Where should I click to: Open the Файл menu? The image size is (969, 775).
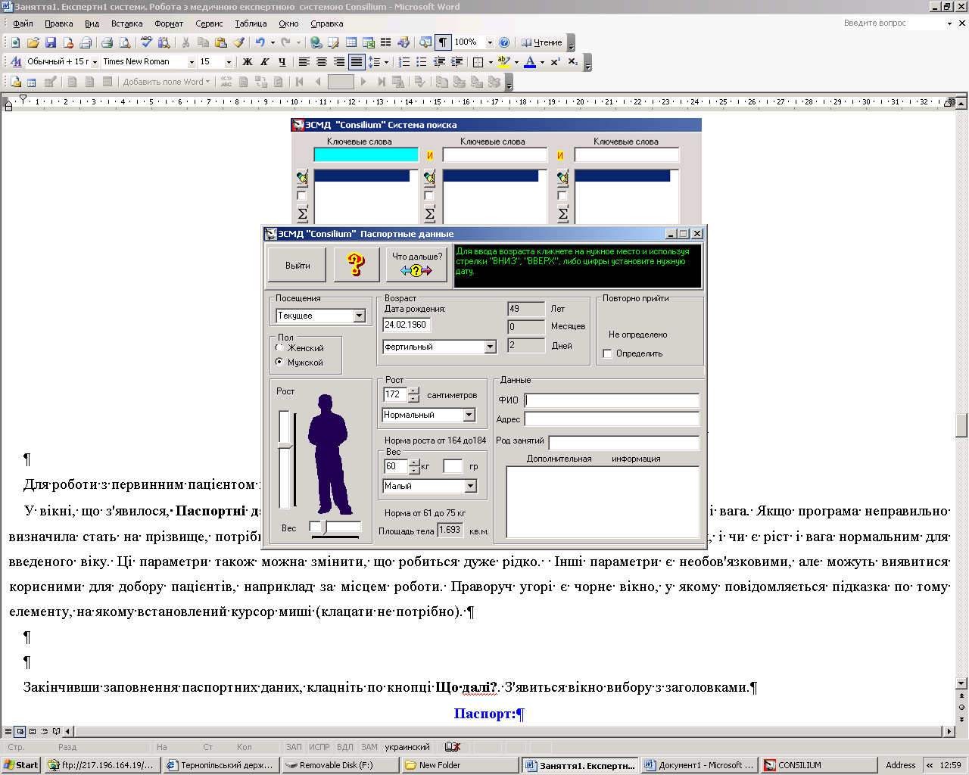click(x=23, y=23)
